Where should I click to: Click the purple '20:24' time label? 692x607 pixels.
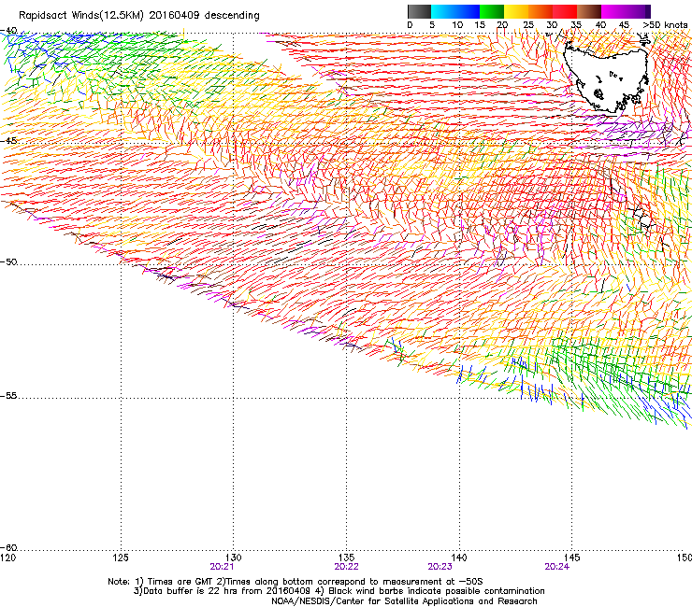click(557, 567)
